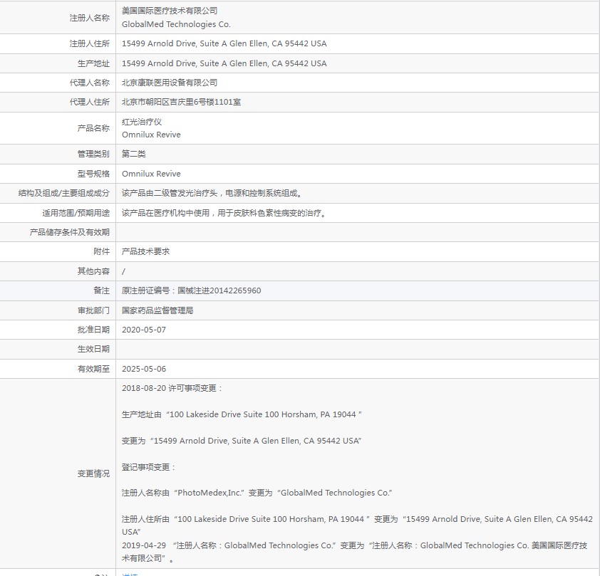Viewport: 600px width, 576px height.
Task: Click the expiry date 2025-05-06
Action: [144, 369]
